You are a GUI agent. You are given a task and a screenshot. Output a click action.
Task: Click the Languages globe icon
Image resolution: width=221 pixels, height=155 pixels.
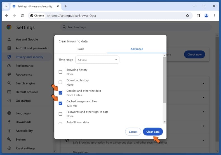click(x=9, y=113)
